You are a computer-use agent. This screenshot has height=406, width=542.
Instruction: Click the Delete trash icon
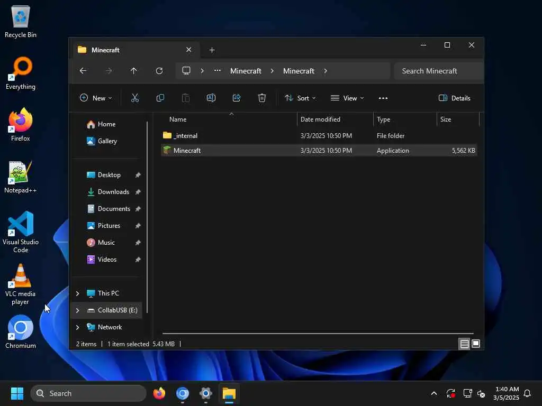(262, 98)
